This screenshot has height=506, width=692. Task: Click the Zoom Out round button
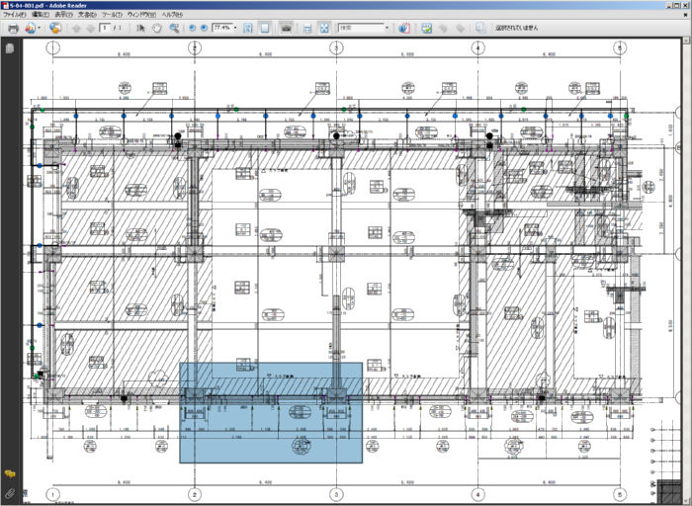pos(192,28)
